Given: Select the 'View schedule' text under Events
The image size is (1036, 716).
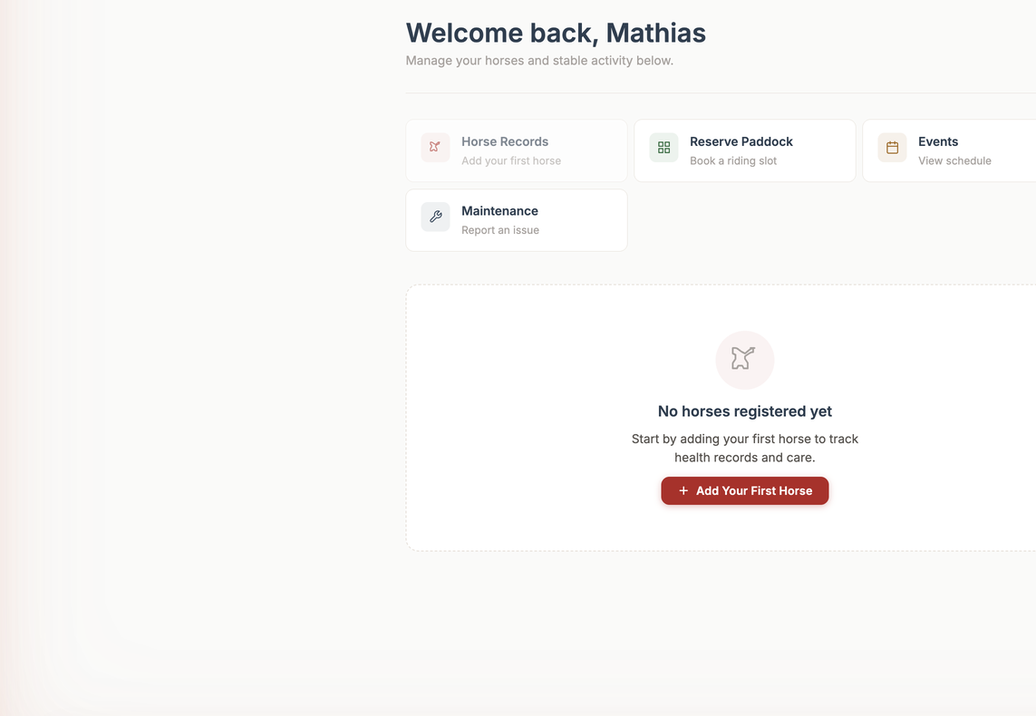Looking at the screenshot, I should [x=954, y=160].
